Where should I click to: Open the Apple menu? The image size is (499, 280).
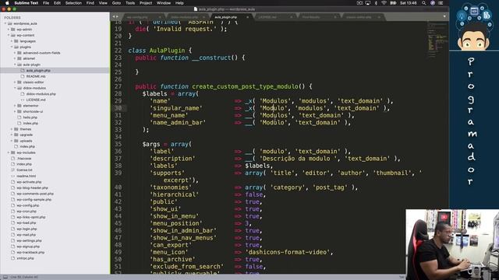(7, 3)
